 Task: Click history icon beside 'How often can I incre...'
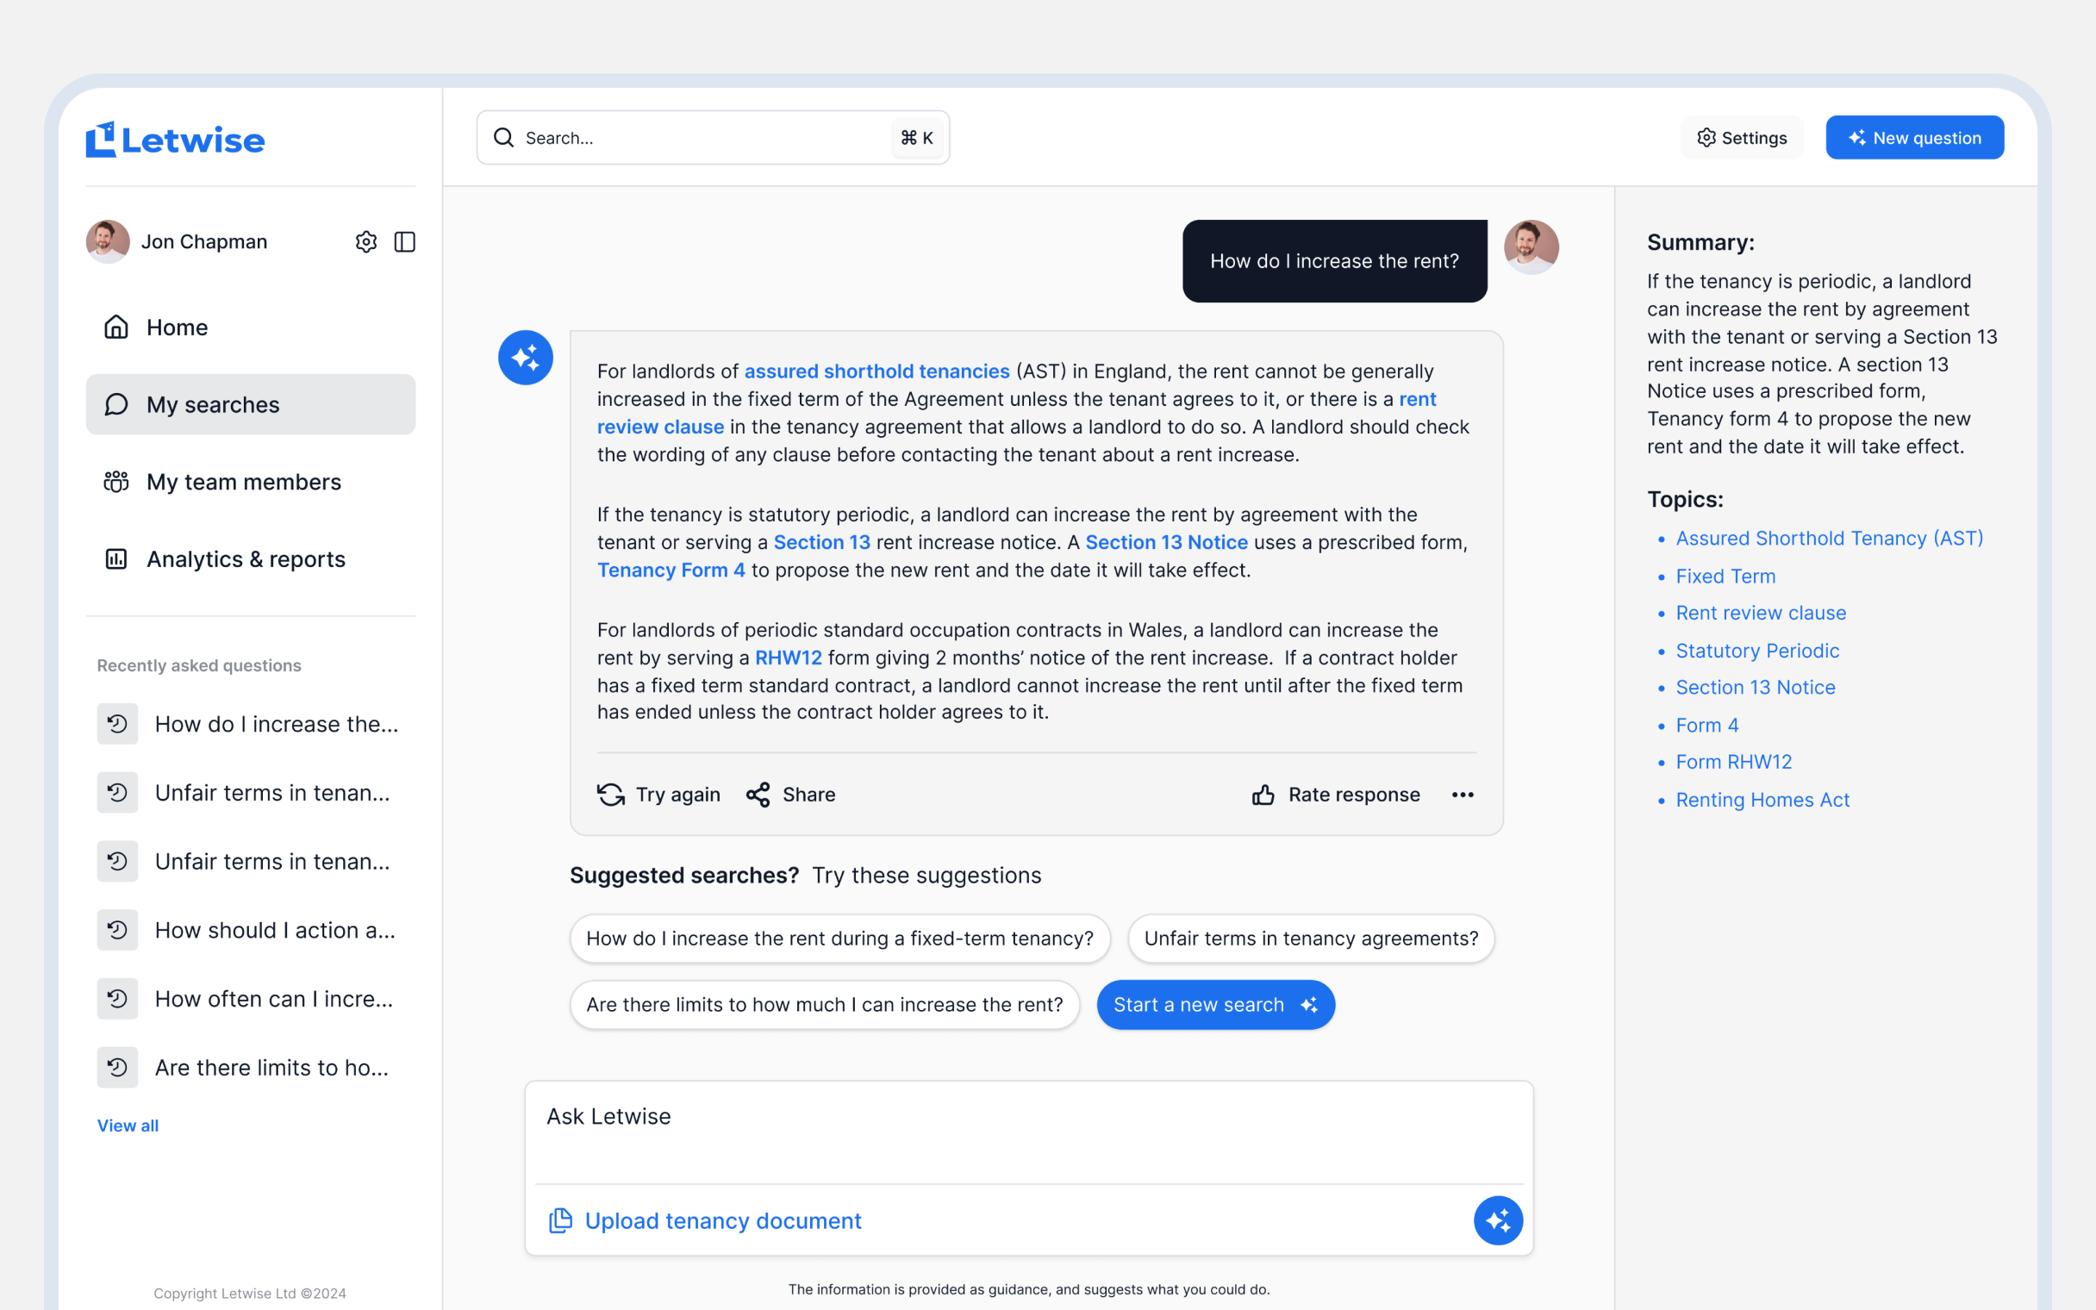point(117,999)
